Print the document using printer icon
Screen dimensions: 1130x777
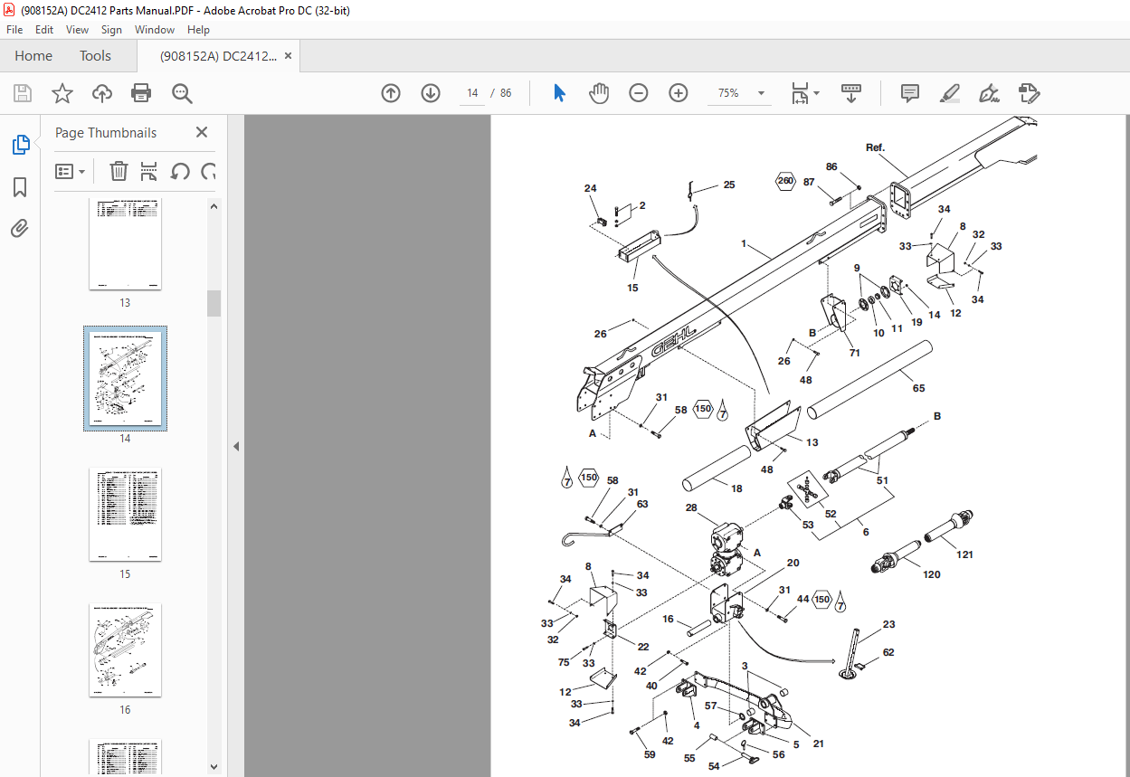pyautogui.click(x=141, y=93)
